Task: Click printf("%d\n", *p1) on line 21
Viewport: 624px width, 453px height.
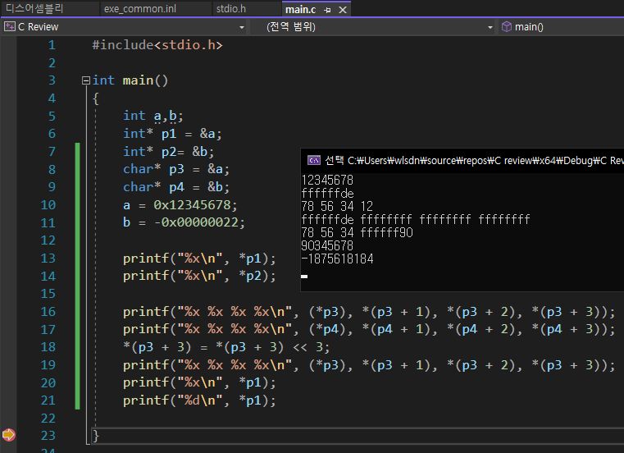Action: tap(199, 400)
